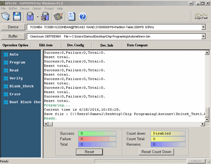Viewport: 211px width, 164px height.
Task: Click the "Preparing..." log line
Action: tap(57, 105)
